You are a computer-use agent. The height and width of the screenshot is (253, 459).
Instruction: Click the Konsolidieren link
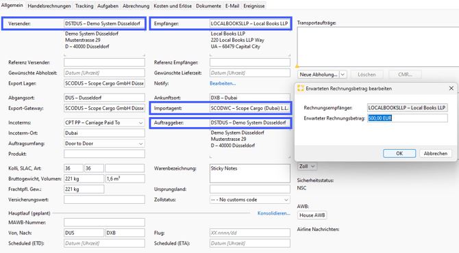(274, 213)
